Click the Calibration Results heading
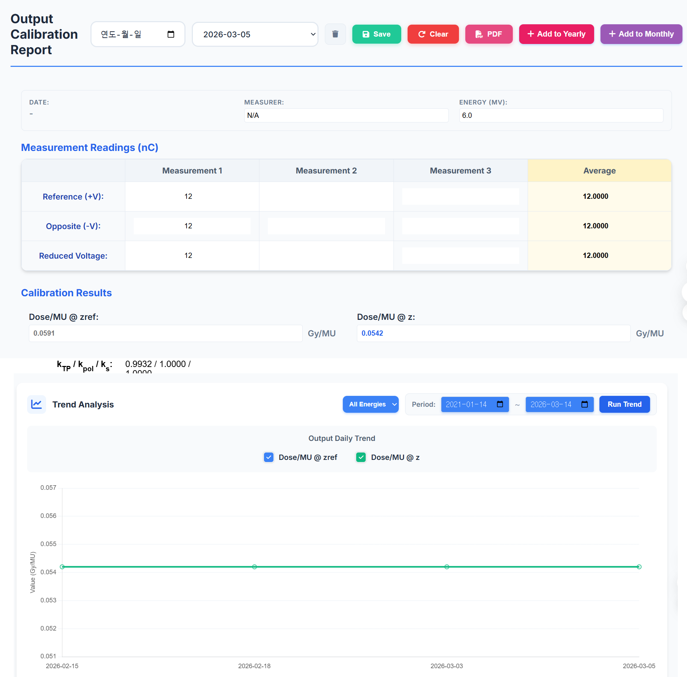 [x=66, y=293]
